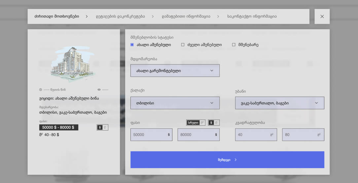The height and width of the screenshot is (183, 358).
Task: Click the minimum area field 40
Action: click(x=256, y=134)
